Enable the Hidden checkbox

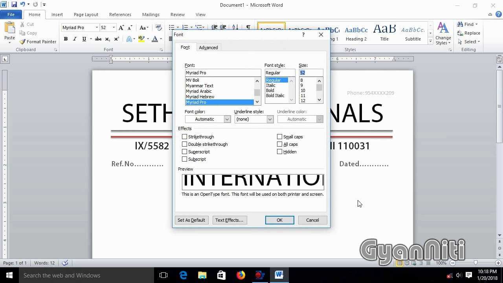pos(280,152)
